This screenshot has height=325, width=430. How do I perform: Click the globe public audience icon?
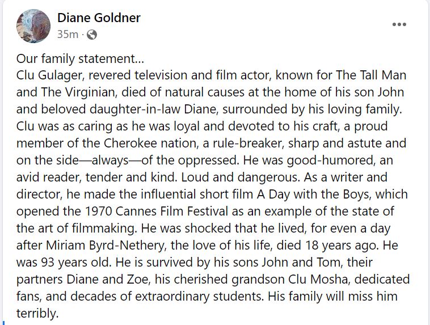click(x=92, y=35)
